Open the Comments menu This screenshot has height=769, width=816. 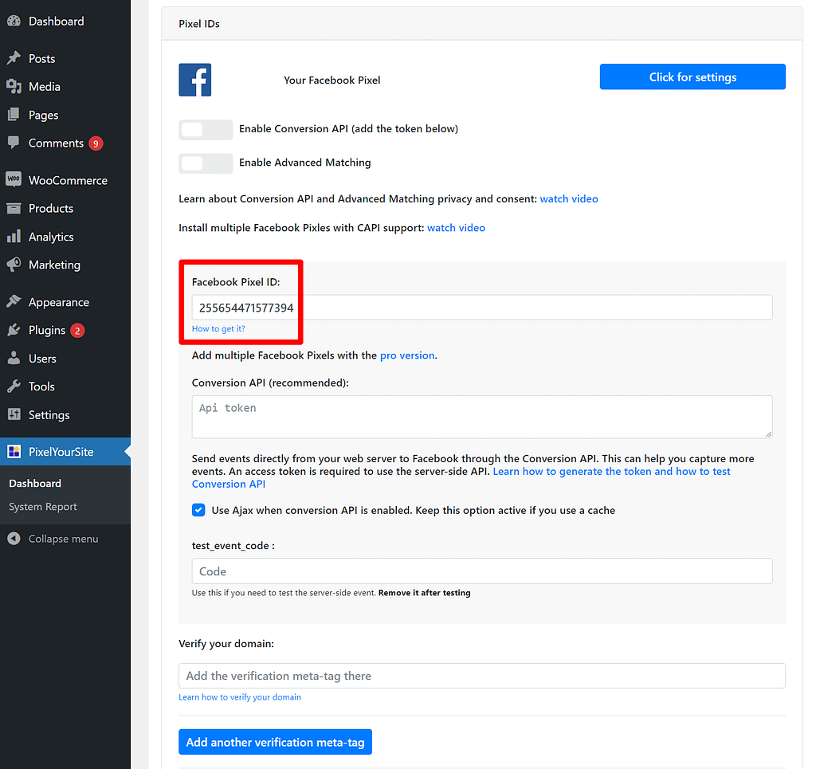[65, 143]
